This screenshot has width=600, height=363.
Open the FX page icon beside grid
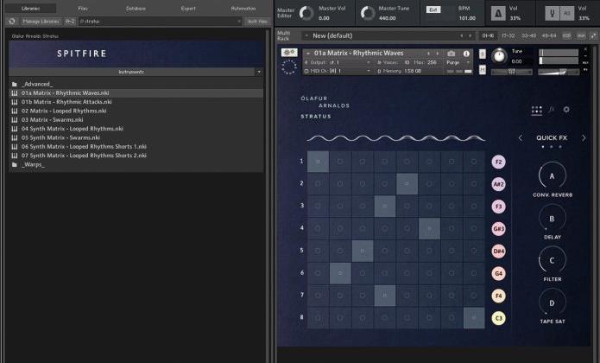552,110
